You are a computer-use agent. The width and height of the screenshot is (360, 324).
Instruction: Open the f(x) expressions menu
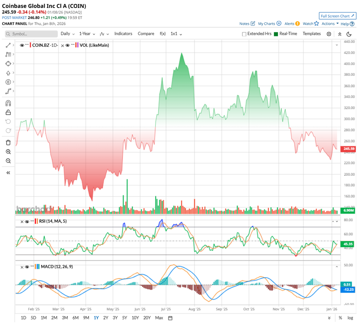pyautogui.click(x=162, y=34)
